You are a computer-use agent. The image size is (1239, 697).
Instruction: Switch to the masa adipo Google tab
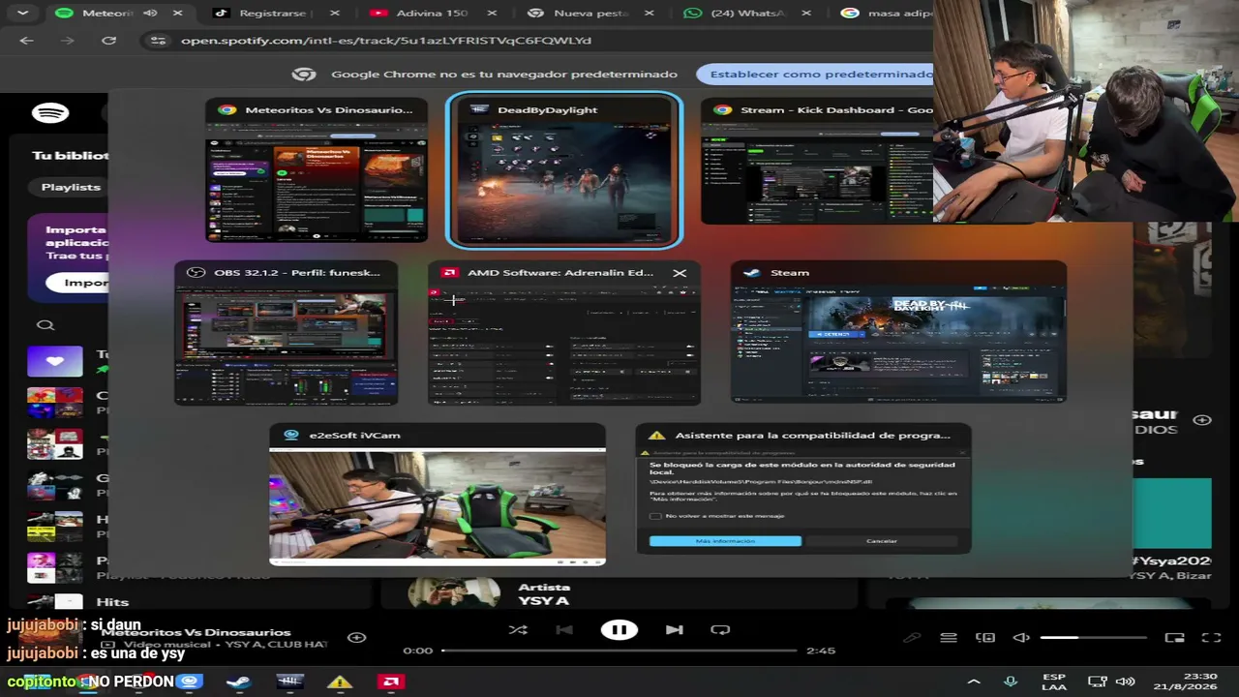(886, 14)
